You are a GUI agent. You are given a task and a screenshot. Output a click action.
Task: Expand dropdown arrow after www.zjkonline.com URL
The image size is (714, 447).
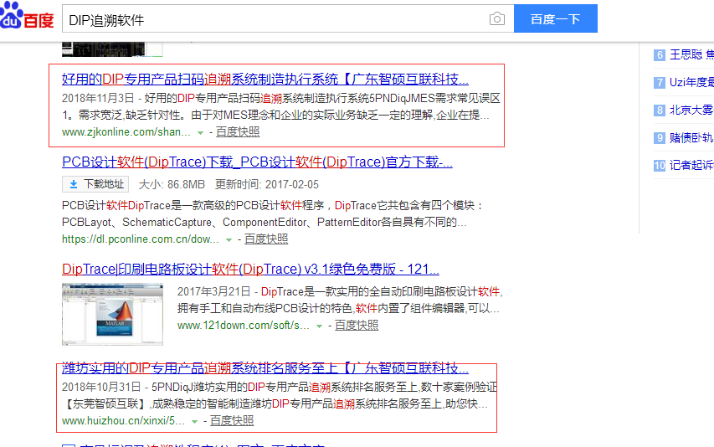200,132
